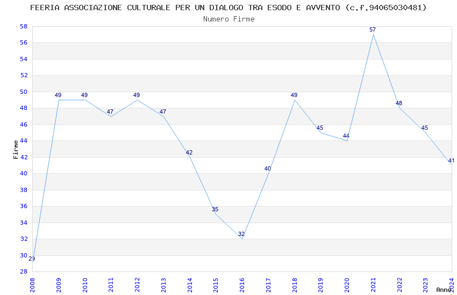Click the x-axis year label 2008
This screenshot has height=295, width=457.
pos(32,285)
